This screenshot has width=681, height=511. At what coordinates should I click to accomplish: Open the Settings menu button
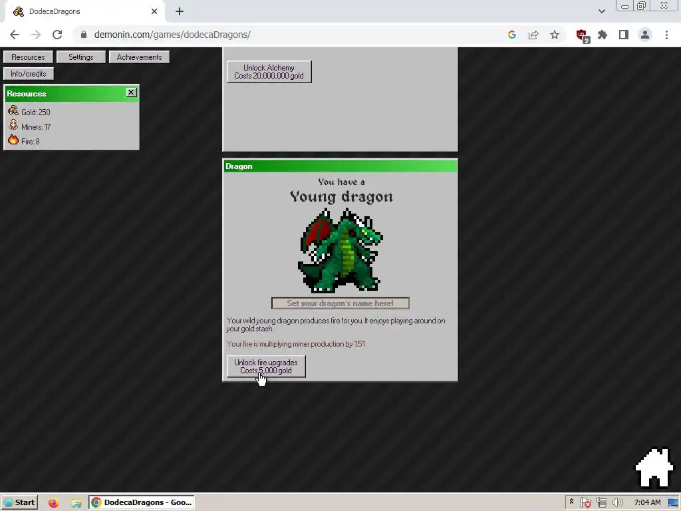pos(80,57)
